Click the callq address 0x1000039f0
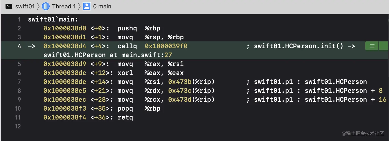The height and width of the screenshot is (141, 389). coord(166,46)
